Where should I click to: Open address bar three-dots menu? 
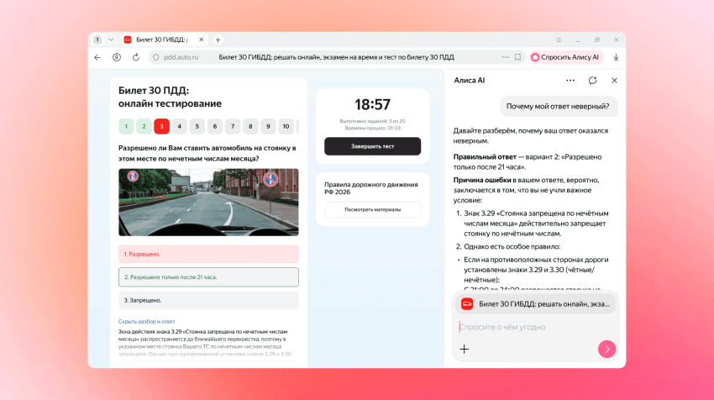[x=505, y=57]
